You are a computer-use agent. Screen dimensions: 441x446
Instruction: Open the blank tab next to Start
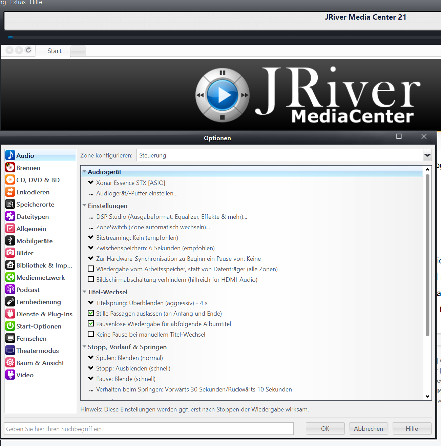(78, 51)
